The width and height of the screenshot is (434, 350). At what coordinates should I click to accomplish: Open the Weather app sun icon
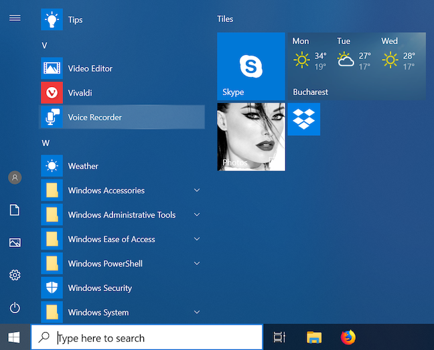[52, 166]
